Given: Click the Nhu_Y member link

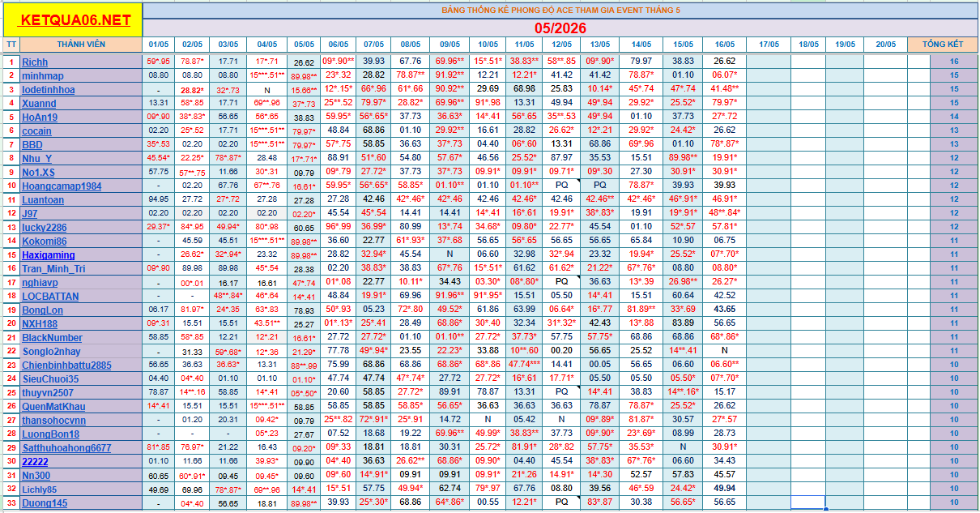Looking at the screenshot, I should (36, 158).
